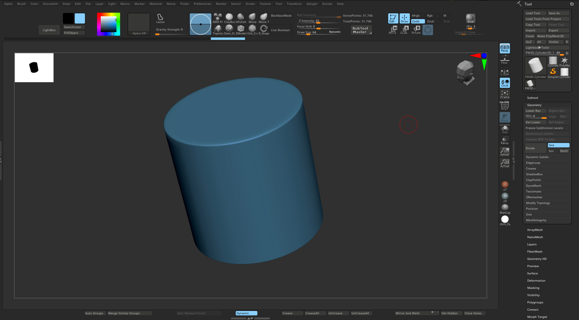Viewport: 579px width, 320px height.
Task: Toggle Transp transparency mode
Action: [x=504, y=139]
